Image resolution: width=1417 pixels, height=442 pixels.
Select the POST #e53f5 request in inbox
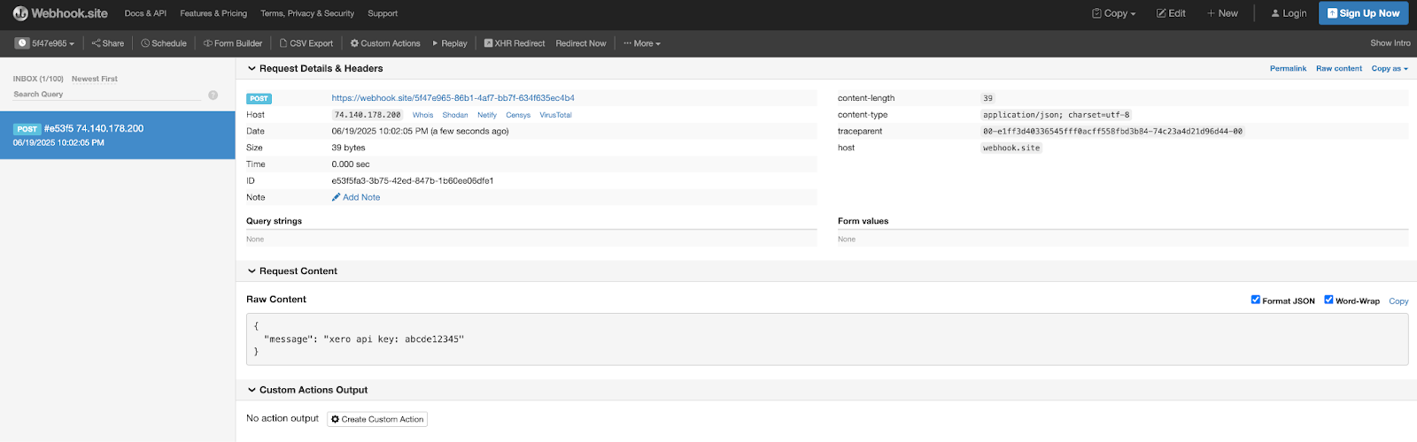click(117, 135)
